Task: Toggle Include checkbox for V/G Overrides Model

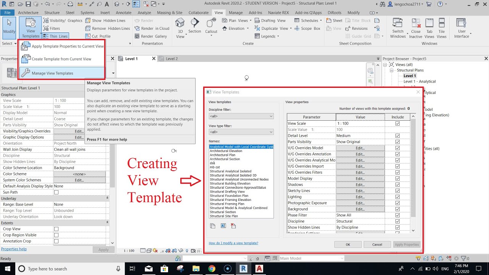Action: point(398,148)
